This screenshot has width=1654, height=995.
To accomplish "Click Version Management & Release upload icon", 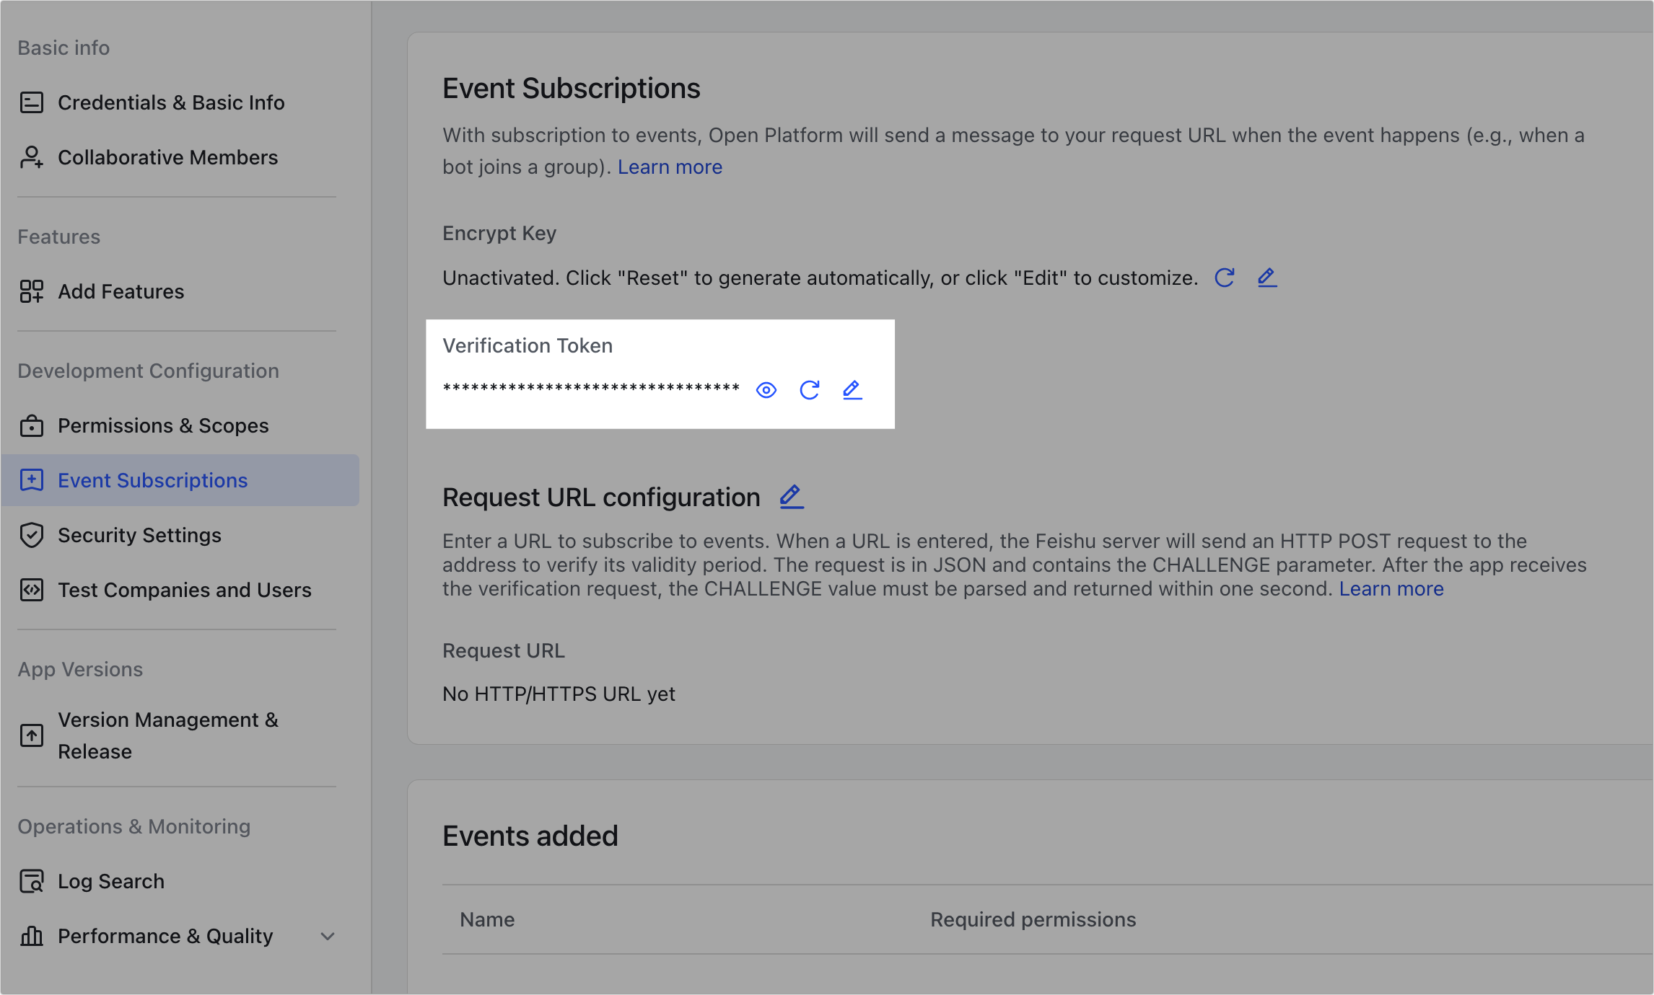I will pos(32,735).
